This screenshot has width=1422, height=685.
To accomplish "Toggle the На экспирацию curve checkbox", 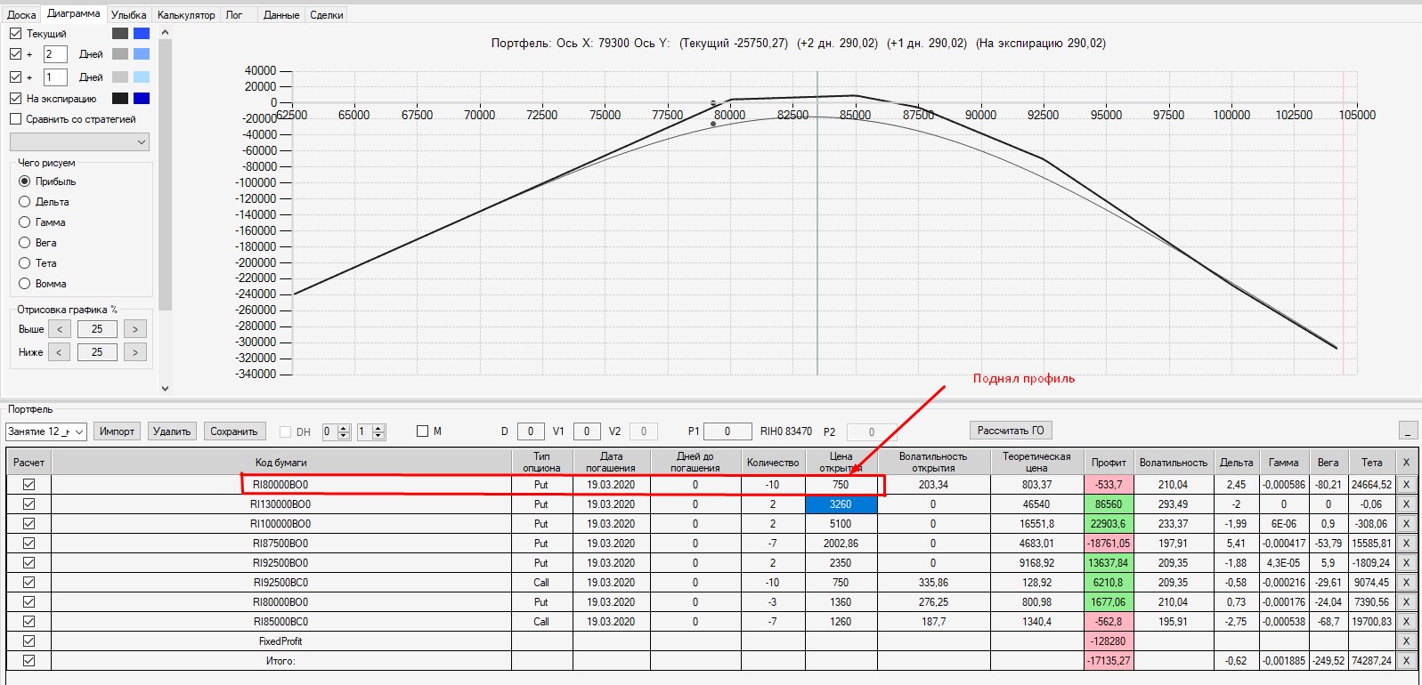I will 15,99.
